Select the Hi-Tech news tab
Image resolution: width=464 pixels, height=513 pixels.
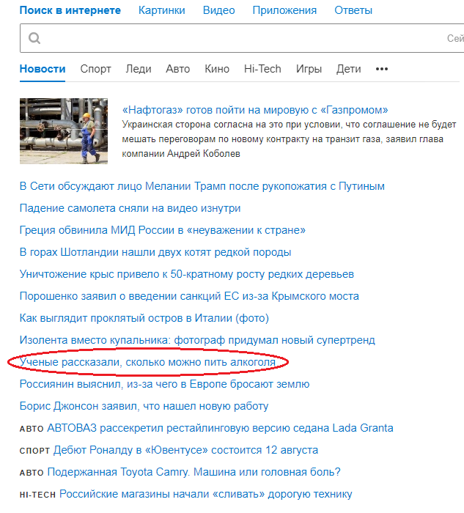coord(262,69)
